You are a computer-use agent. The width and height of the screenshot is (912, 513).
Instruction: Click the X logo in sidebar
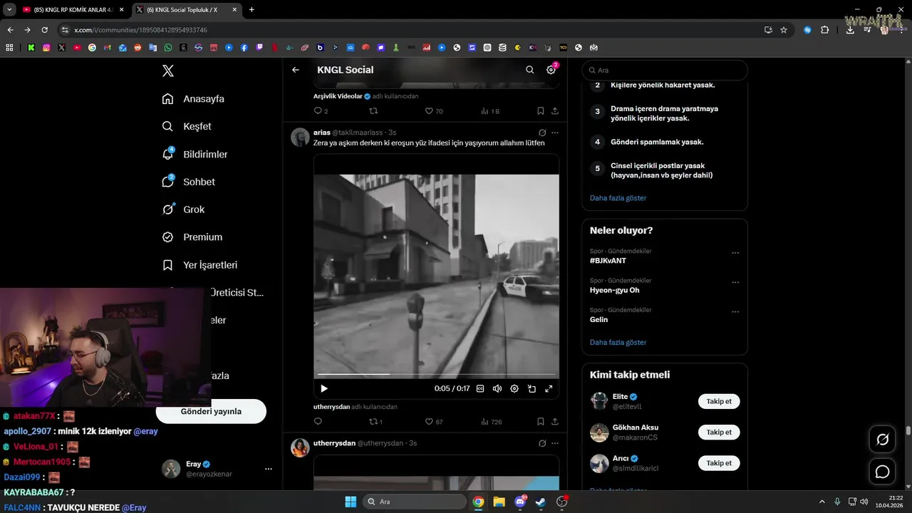pyautogui.click(x=168, y=71)
